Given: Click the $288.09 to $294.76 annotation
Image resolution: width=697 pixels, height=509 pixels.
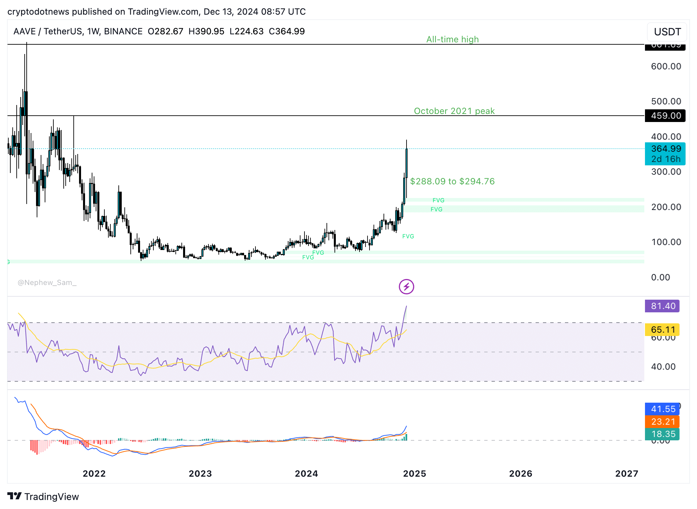Looking at the screenshot, I should (x=453, y=181).
